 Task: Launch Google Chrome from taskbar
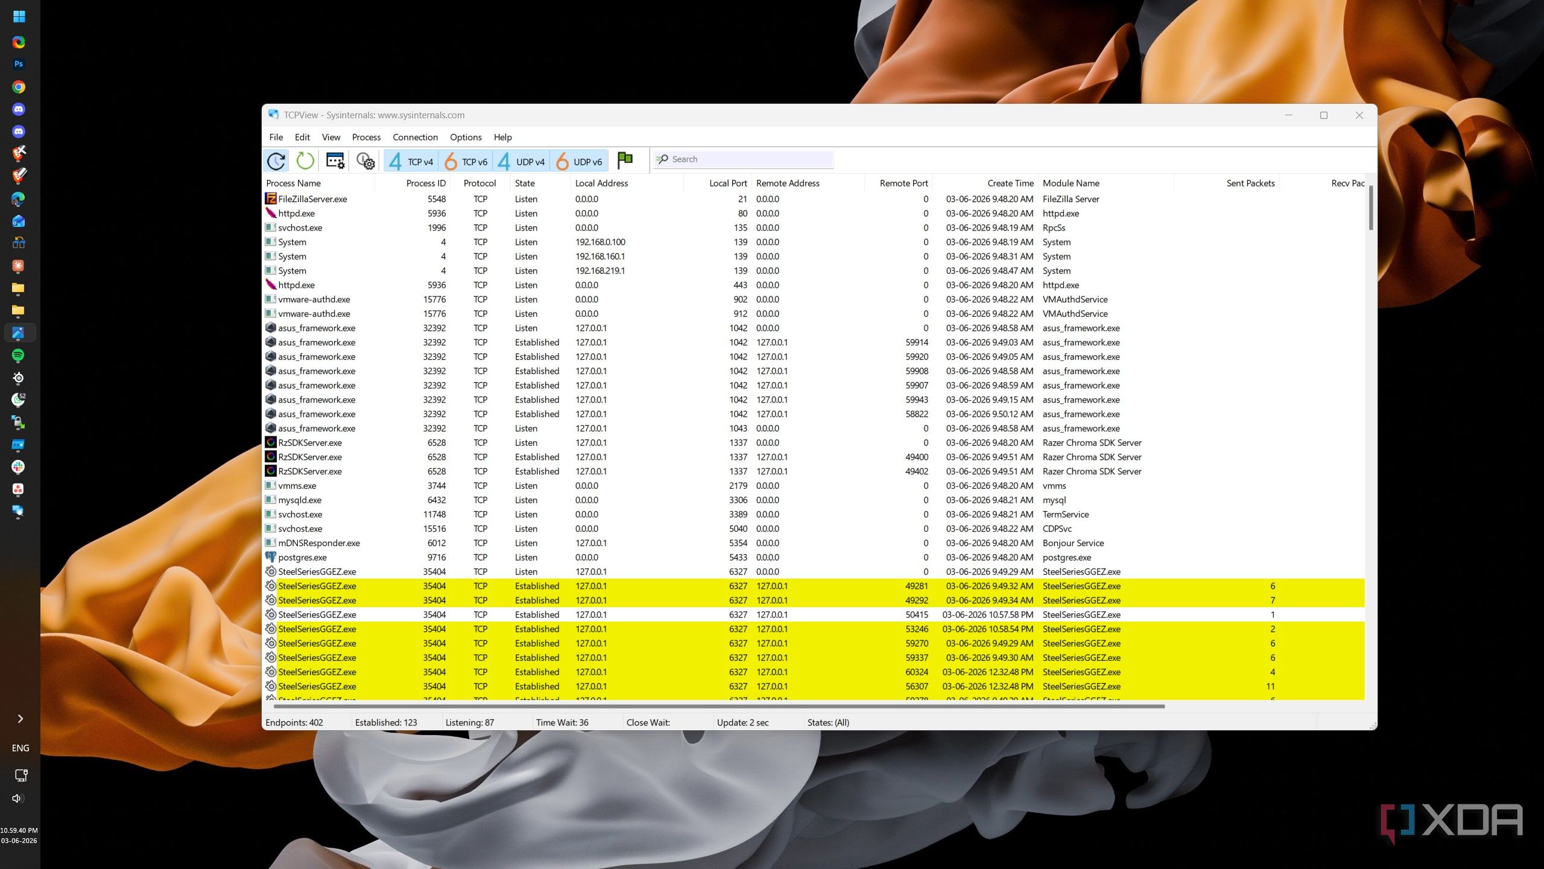click(19, 87)
